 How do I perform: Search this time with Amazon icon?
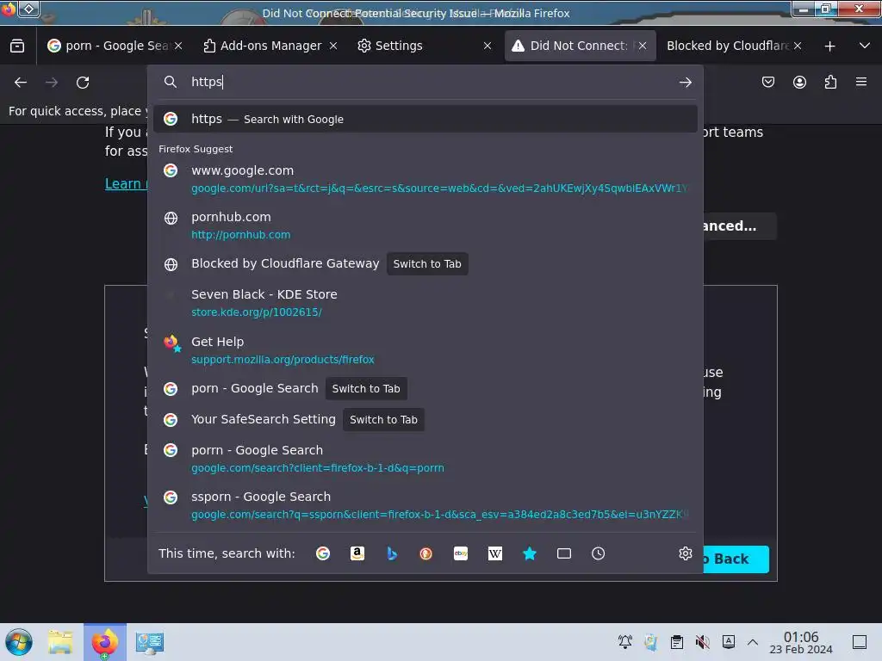(357, 553)
